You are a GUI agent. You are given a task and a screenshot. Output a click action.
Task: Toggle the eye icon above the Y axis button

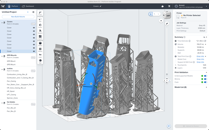coord(167,79)
